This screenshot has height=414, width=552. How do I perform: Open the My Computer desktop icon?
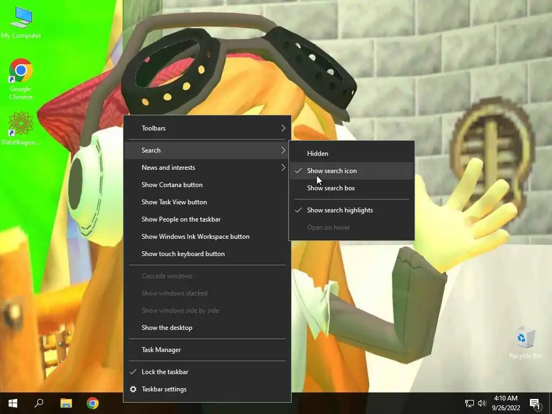[x=21, y=22]
